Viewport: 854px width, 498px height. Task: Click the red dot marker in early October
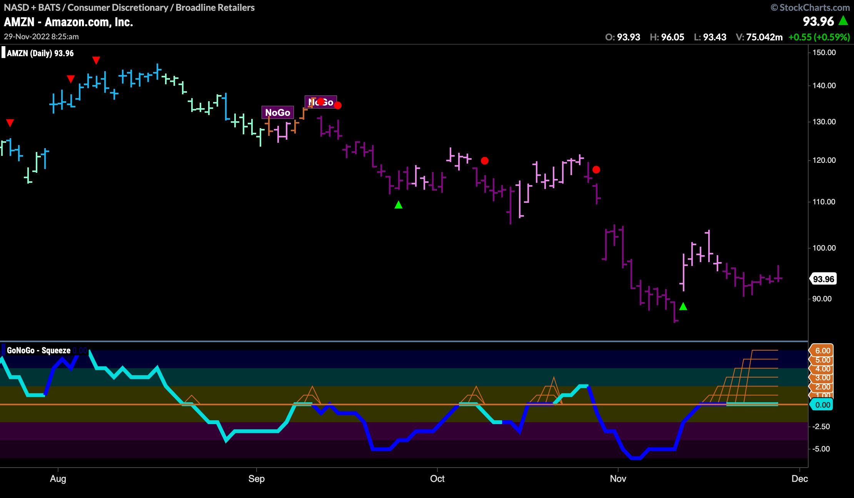click(x=485, y=160)
